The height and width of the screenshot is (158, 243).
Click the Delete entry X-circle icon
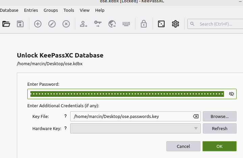(x=66, y=24)
